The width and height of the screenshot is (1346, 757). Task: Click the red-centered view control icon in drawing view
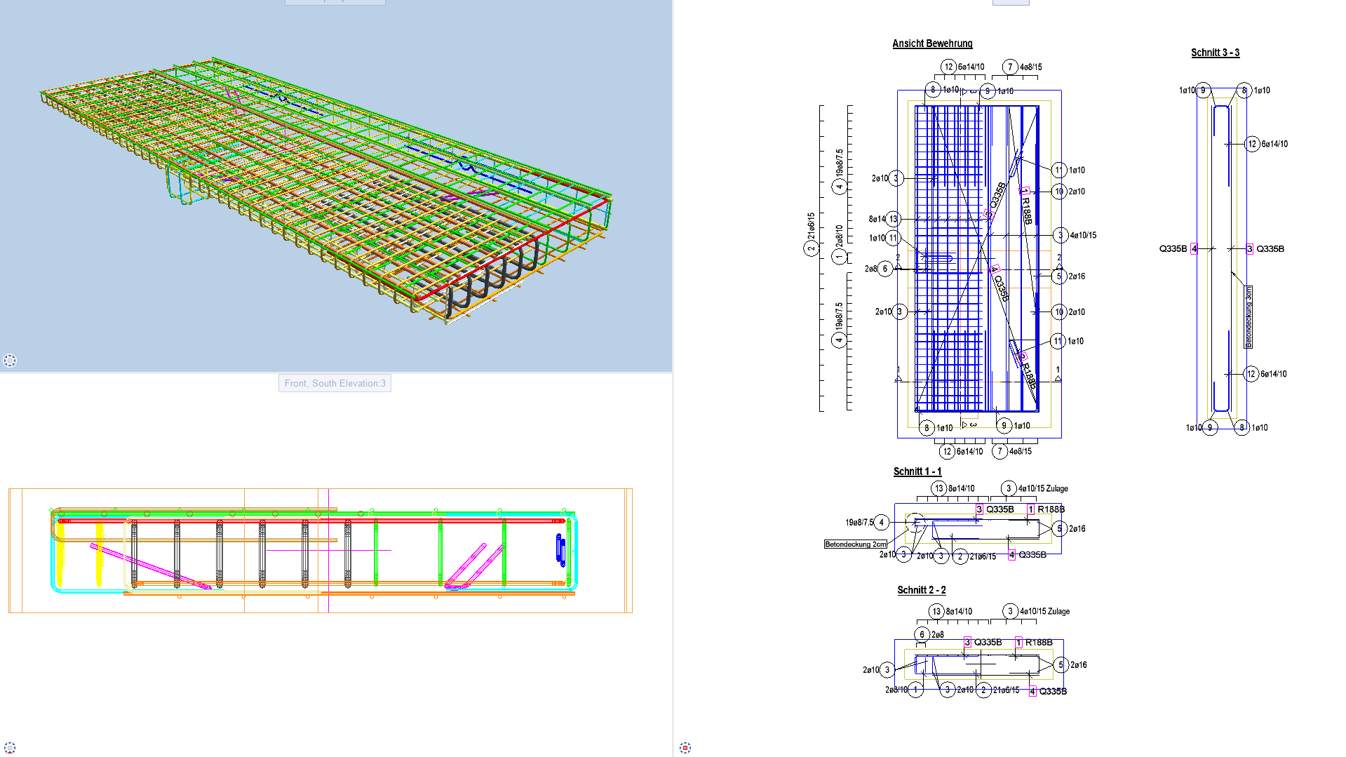685,748
